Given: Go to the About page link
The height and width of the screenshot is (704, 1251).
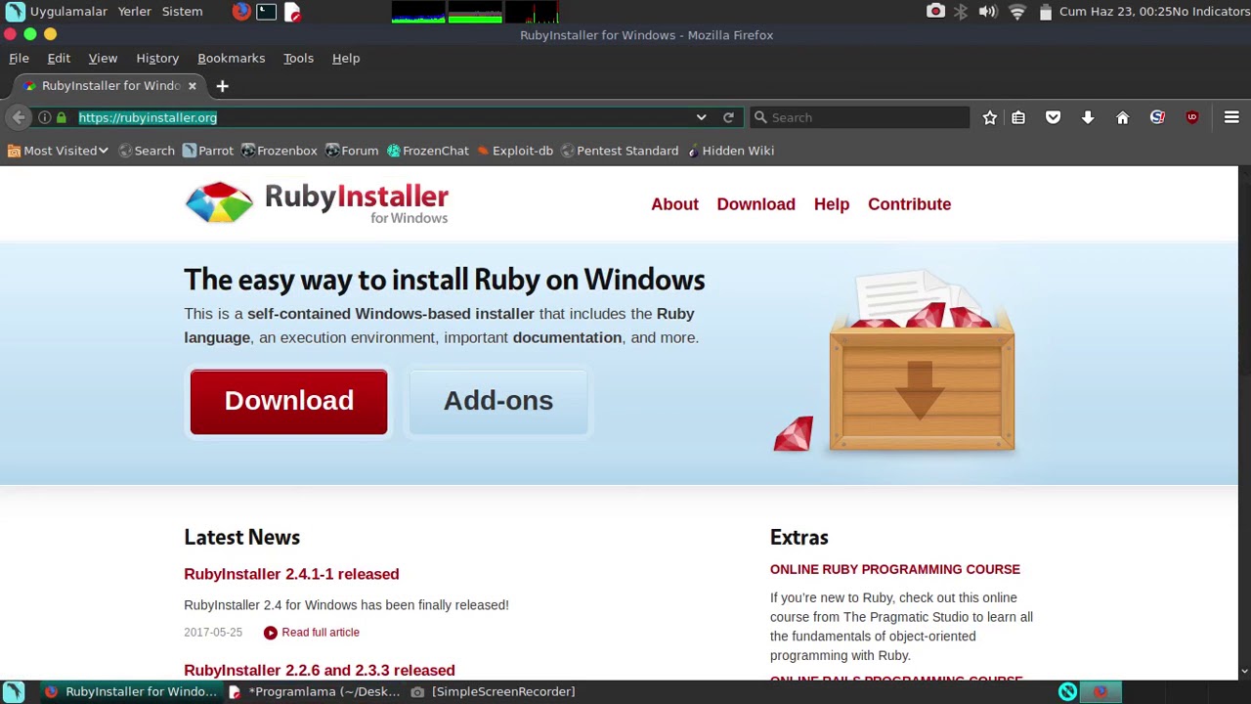Looking at the screenshot, I should click(x=674, y=204).
